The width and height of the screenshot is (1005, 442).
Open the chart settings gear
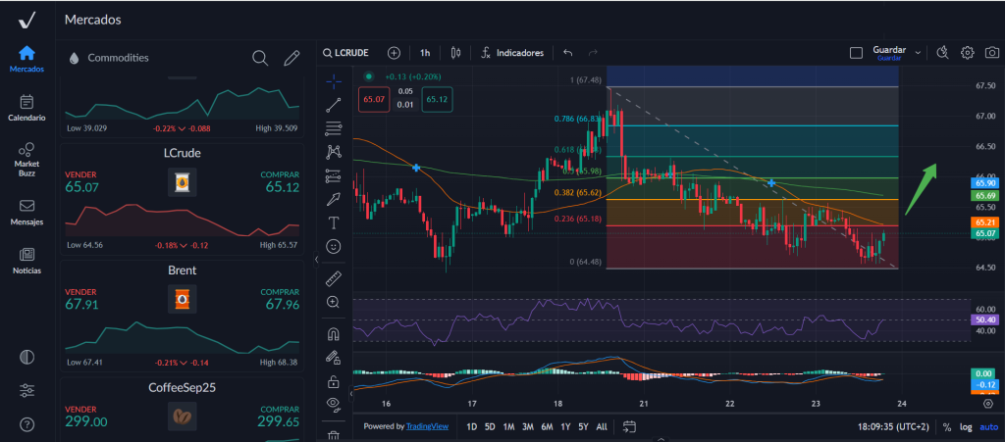967,53
